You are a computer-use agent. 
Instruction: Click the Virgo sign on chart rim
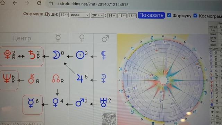click(205, 92)
